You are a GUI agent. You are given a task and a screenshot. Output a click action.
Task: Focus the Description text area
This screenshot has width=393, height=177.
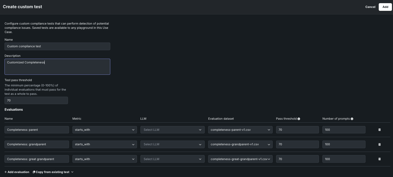tap(57, 67)
